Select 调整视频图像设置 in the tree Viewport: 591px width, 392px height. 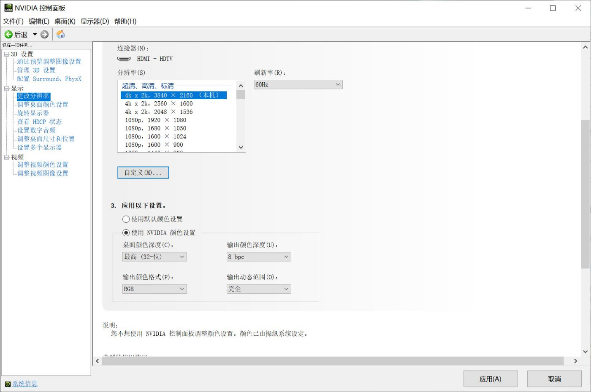43,173
